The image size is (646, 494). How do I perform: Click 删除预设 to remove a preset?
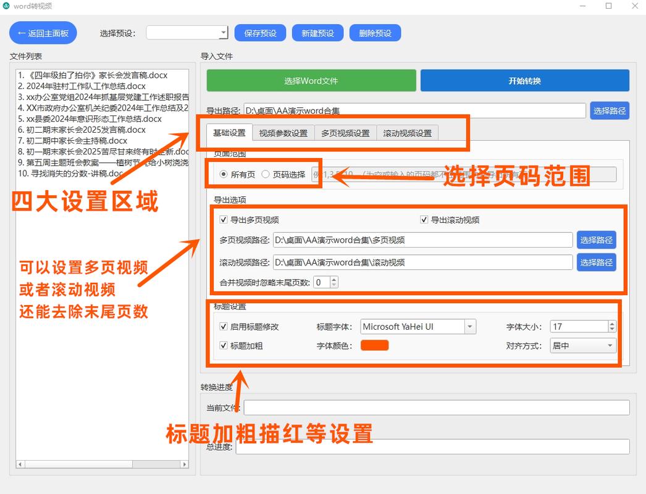pyautogui.click(x=375, y=33)
